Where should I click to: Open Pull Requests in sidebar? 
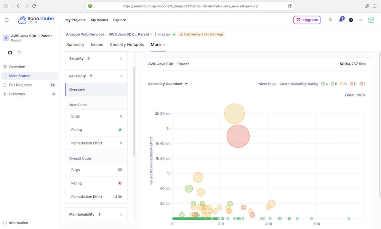pos(20,85)
